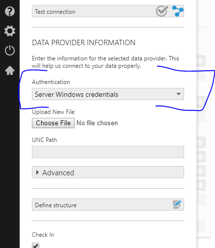Viewport: 215px width, 248px height.
Task: Click the gray checkmark test icon
Action: (162, 11)
